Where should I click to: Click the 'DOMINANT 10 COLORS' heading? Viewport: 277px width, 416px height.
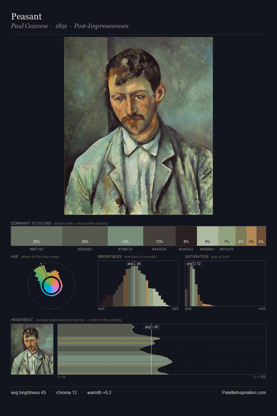point(31,223)
